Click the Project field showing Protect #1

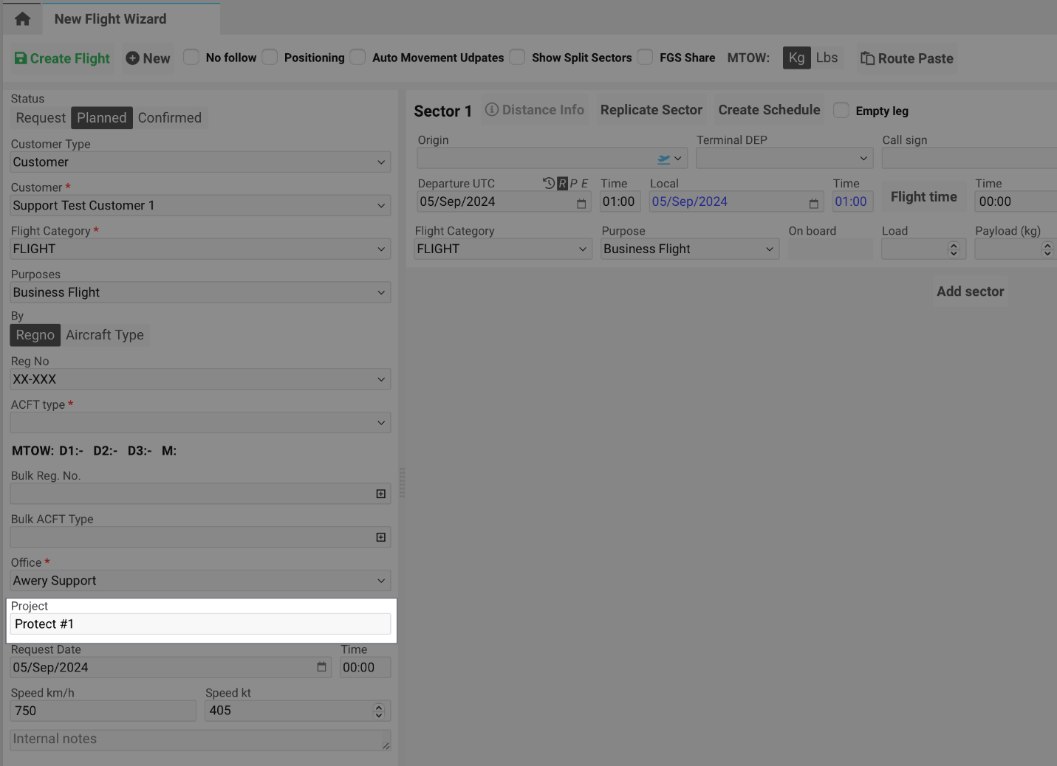coord(199,624)
